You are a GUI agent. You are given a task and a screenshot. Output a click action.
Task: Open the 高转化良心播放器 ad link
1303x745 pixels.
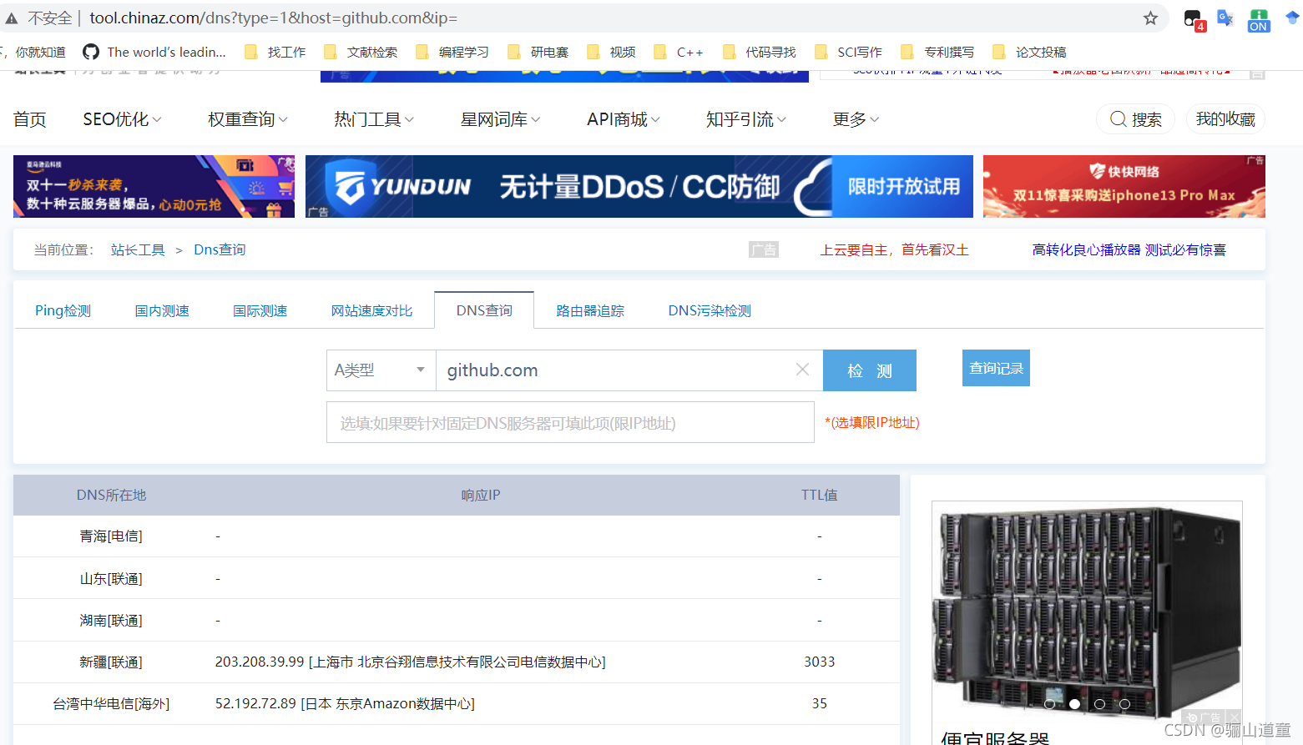pyautogui.click(x=1129, y=249)
